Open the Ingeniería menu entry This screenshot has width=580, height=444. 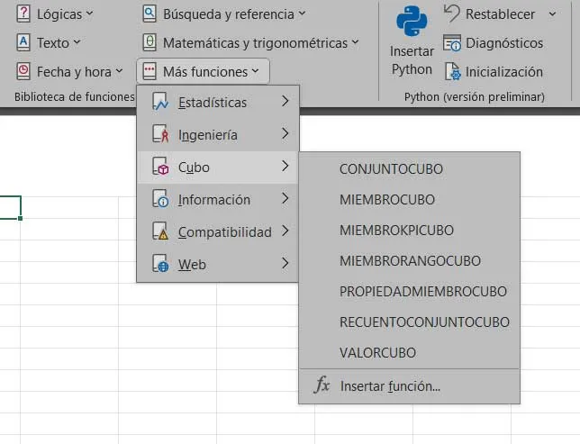coord(218,134)
